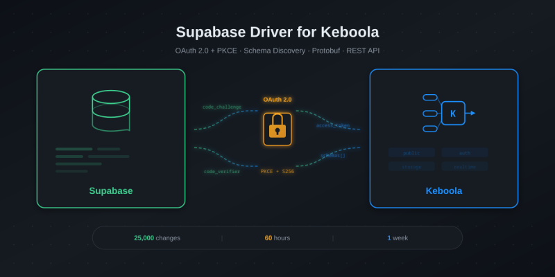Click the 60 hours statistic
The image size is (555, 277).
[x=277, y=238]
